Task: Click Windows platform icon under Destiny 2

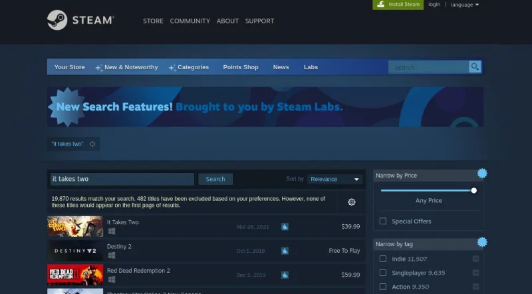Action: (x=111, y=255)
